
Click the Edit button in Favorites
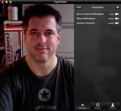pos(79,7)
